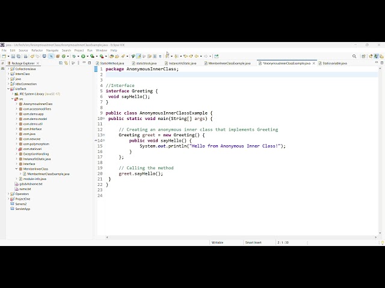Click the Open Task folder icon

pyautogui.click(x=117, y=56)
